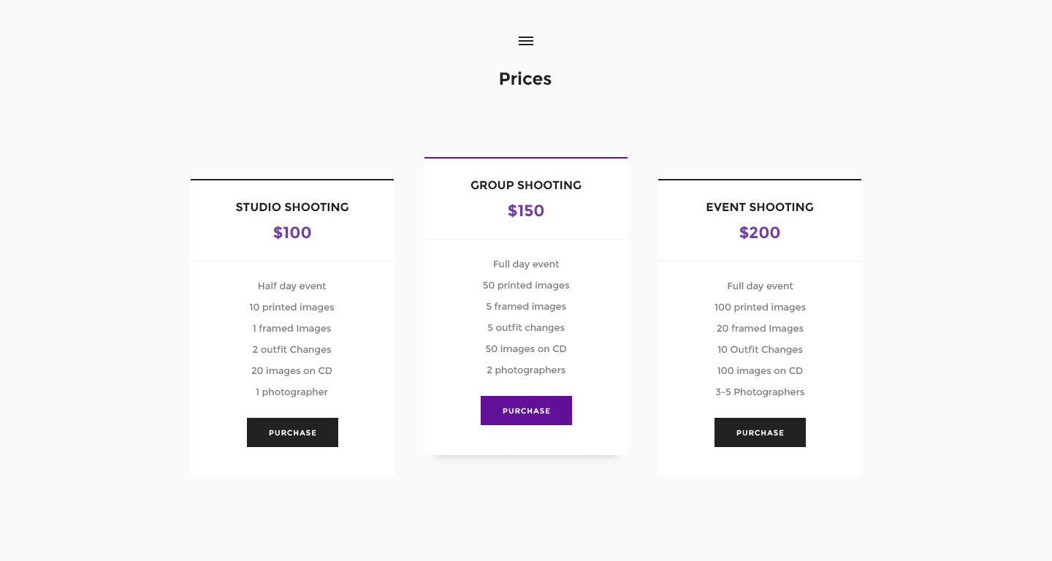Select the Group Shooting plan title

coord(526,186)
